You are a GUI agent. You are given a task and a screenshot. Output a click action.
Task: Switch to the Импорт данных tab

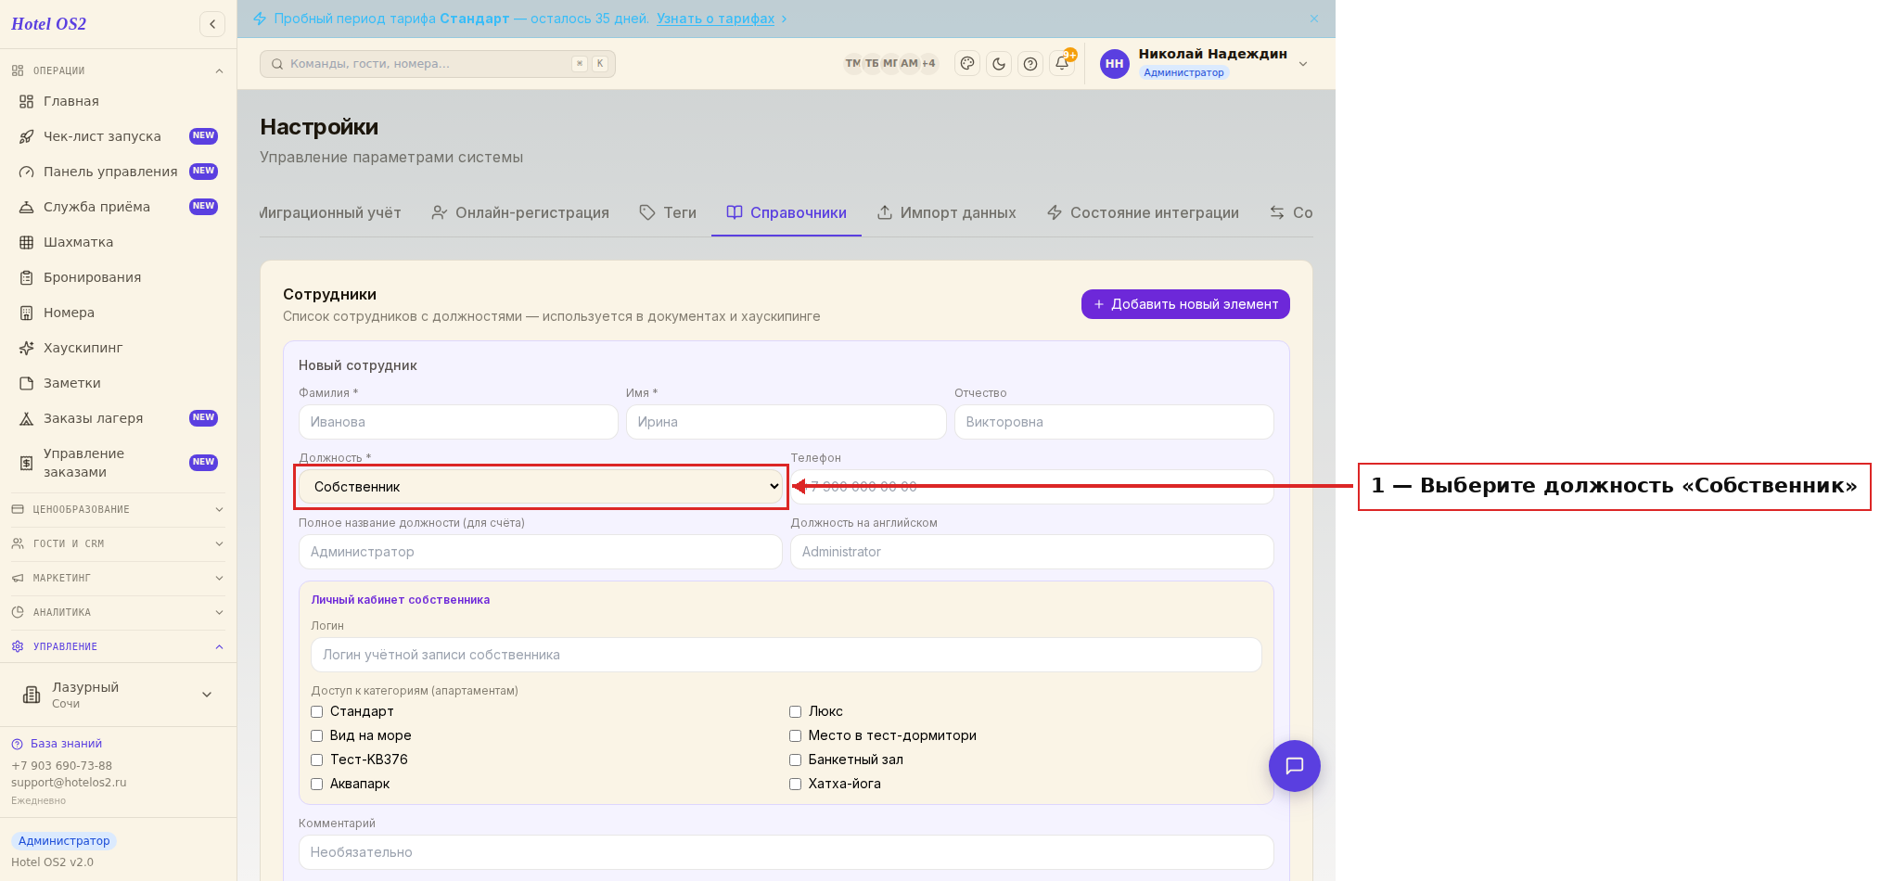(947, 212)
